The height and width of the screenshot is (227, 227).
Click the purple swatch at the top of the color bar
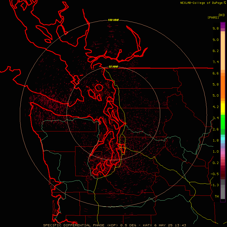[223, 25]
